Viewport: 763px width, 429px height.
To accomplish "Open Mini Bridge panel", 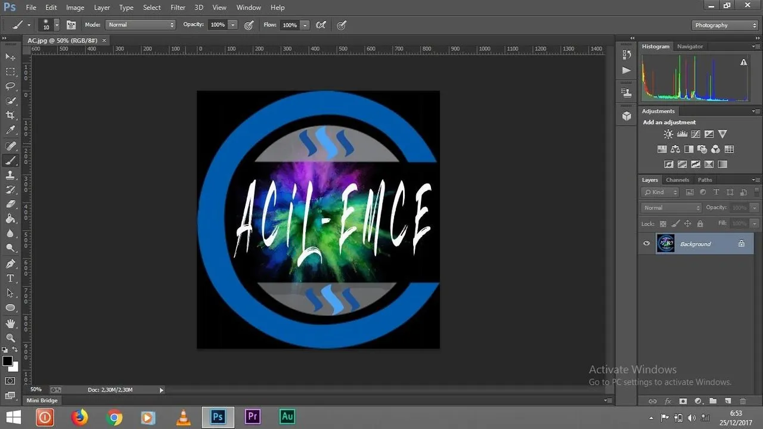I will pos(42,400).
